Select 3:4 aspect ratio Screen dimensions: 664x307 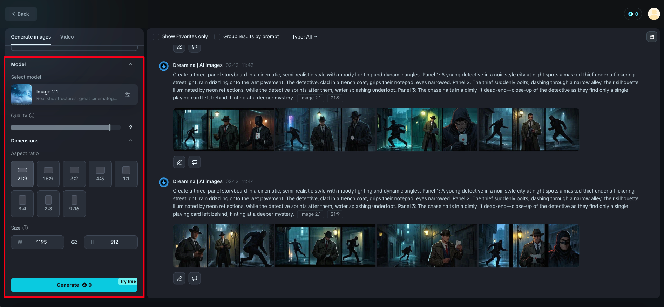(22, 204)
